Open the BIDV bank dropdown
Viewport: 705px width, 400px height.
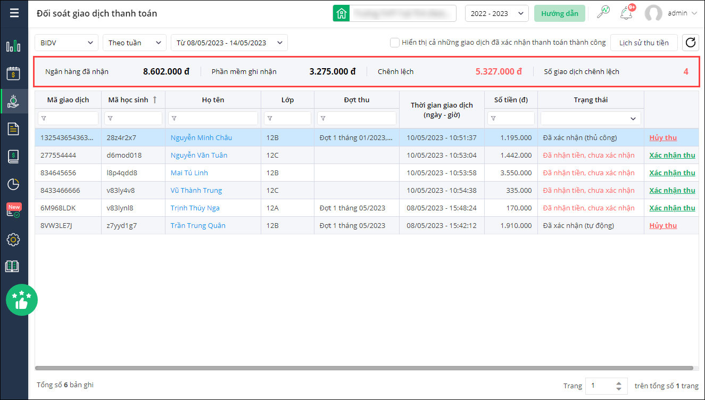click(x=67, y=43)
